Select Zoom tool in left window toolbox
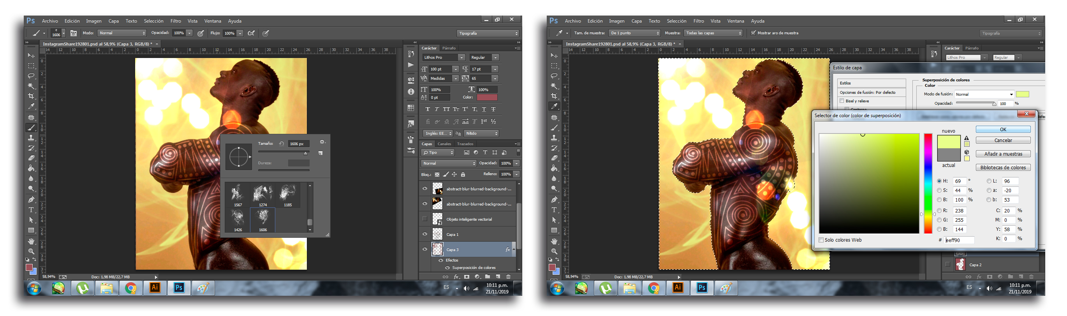This screenshot has width=1067, height=316. coord(31,251)
